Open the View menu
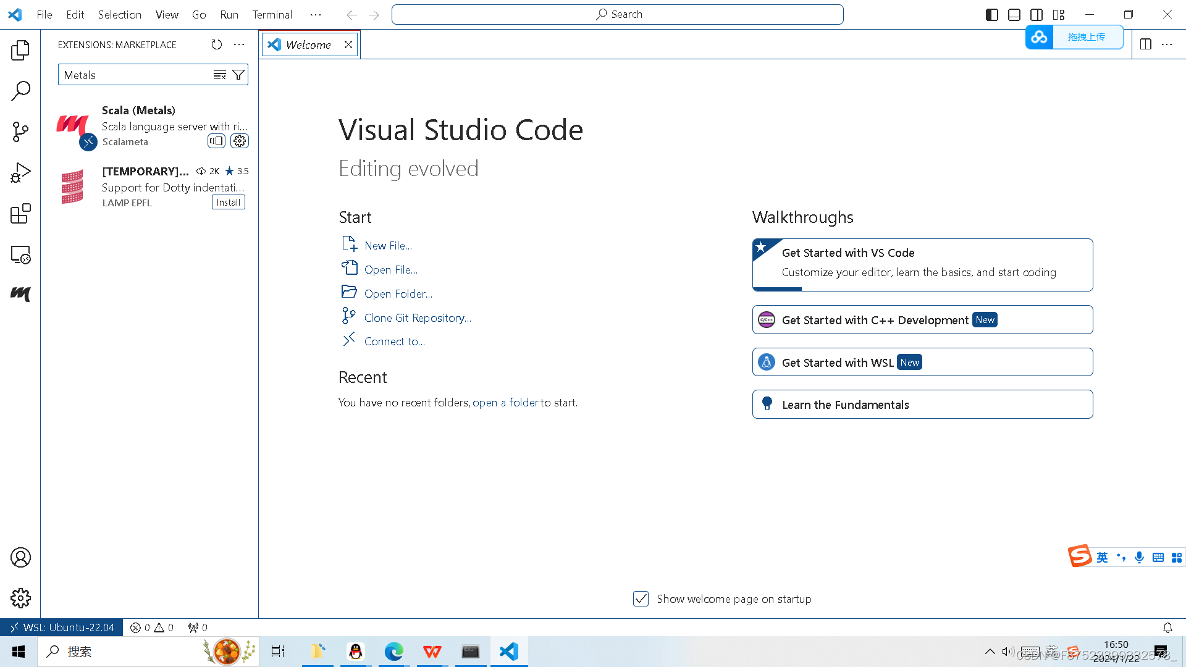The width and height of the screenshot is (1186, 667). click(167, 14)
